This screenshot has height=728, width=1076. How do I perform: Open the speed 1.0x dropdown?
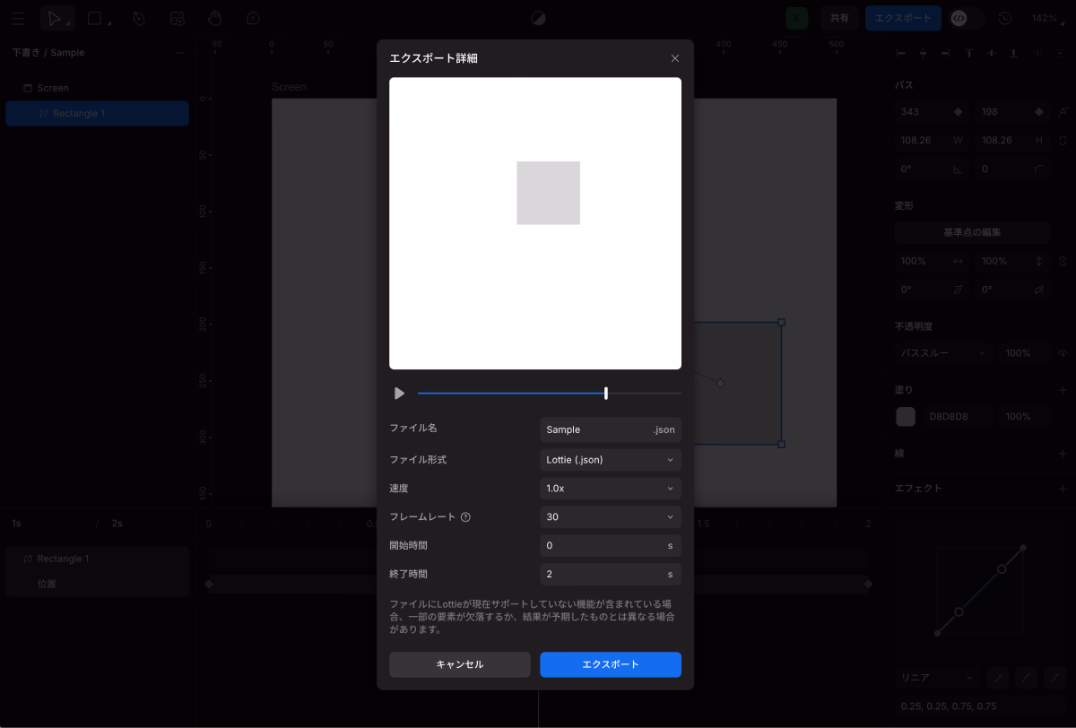tap(610, 489)
